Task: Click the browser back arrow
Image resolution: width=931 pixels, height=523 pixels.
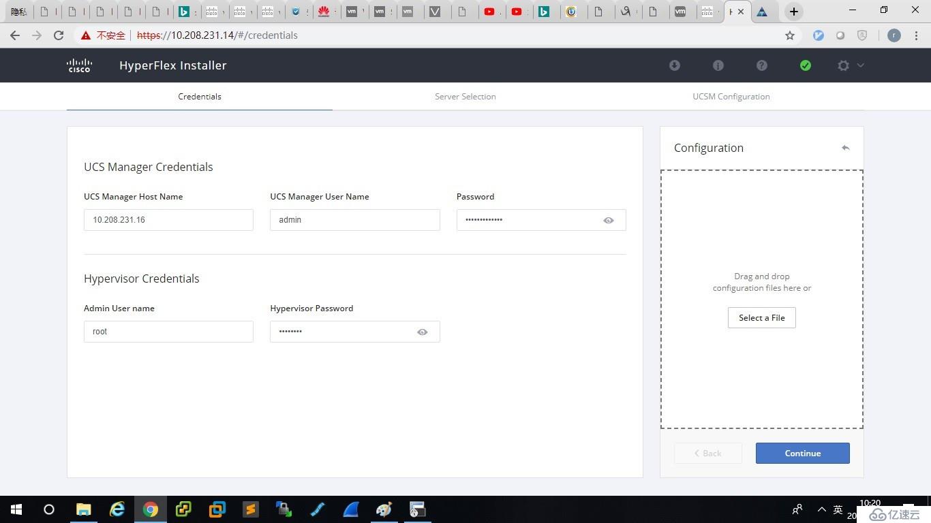Action: pos(15,35)
